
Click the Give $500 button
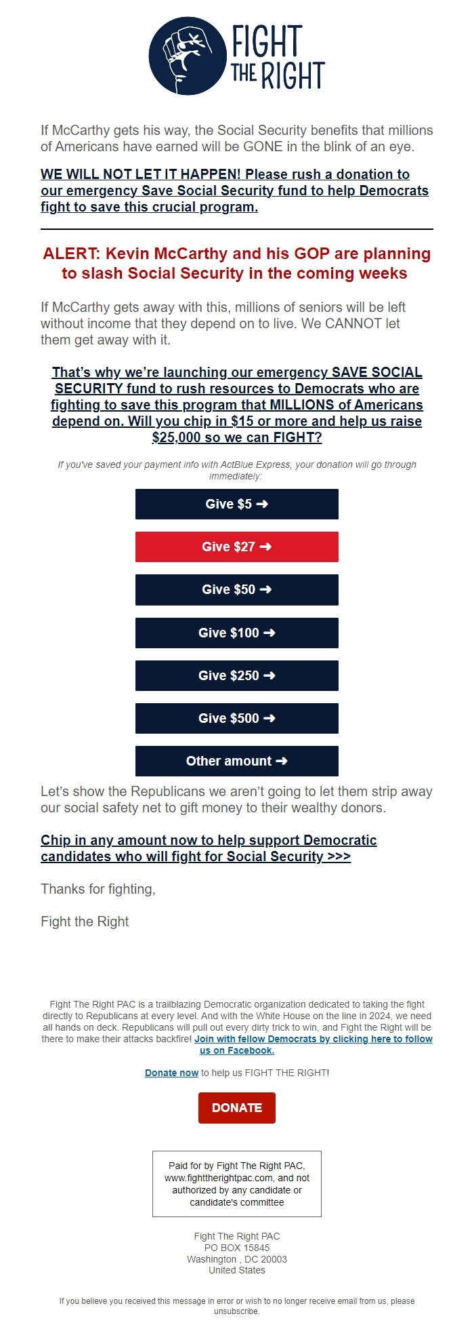tap(237, 718)
